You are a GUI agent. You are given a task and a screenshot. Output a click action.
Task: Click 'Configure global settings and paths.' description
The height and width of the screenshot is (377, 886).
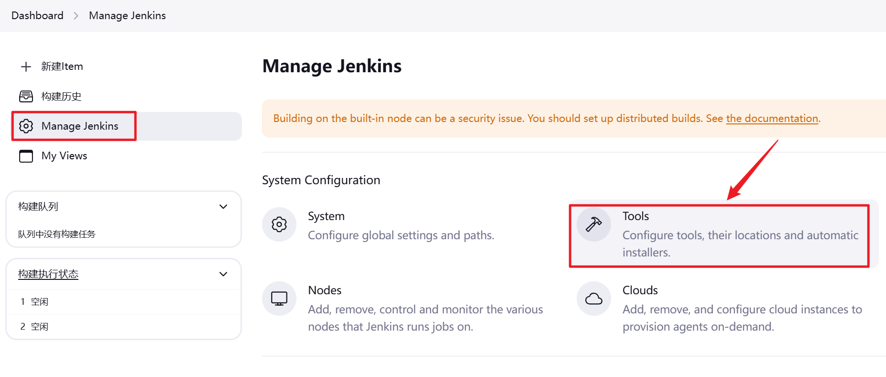401,235
